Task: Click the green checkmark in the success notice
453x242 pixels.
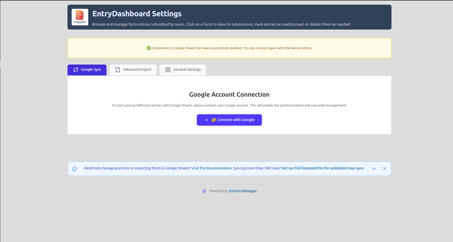Action: (148, 48)
